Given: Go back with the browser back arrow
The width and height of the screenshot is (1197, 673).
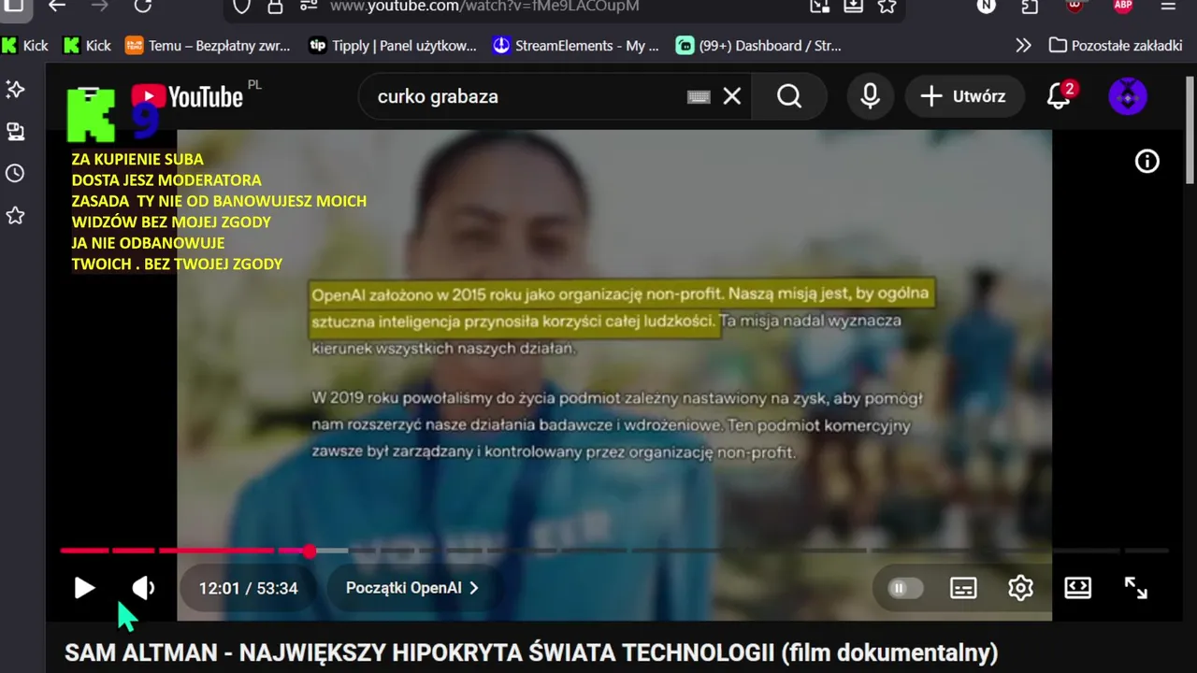Looking at the screenshot, I should pyautogui.click(x=57, y=6).
